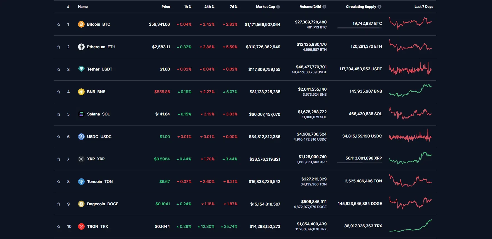Open TRON 7-day sparkline chart

pos(410,225)
